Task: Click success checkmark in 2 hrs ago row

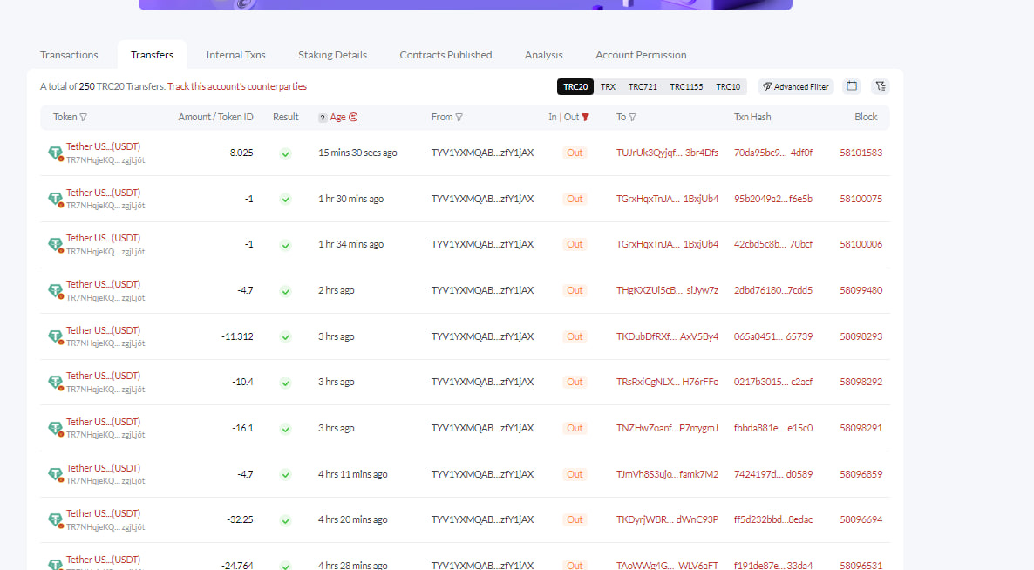Action: tap(286, 291)
